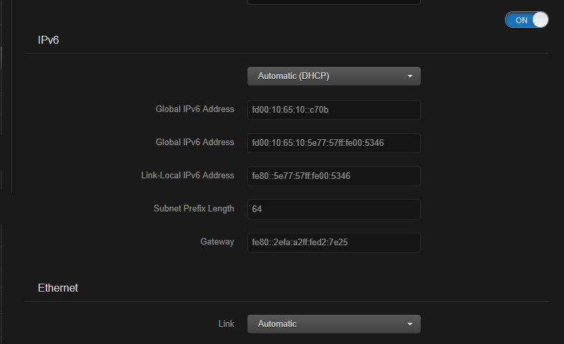564x344 pixels.
Task: Click the white knob of the ON switch
Action: (540, 20)
